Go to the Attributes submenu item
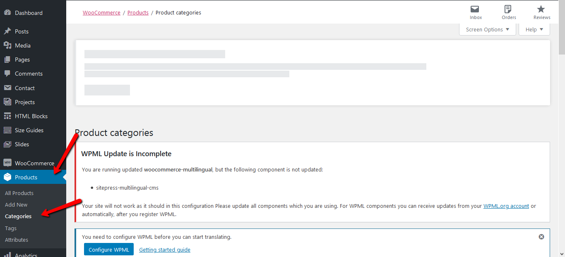Screen dimensions: 565x257 (x=17, y=240)
